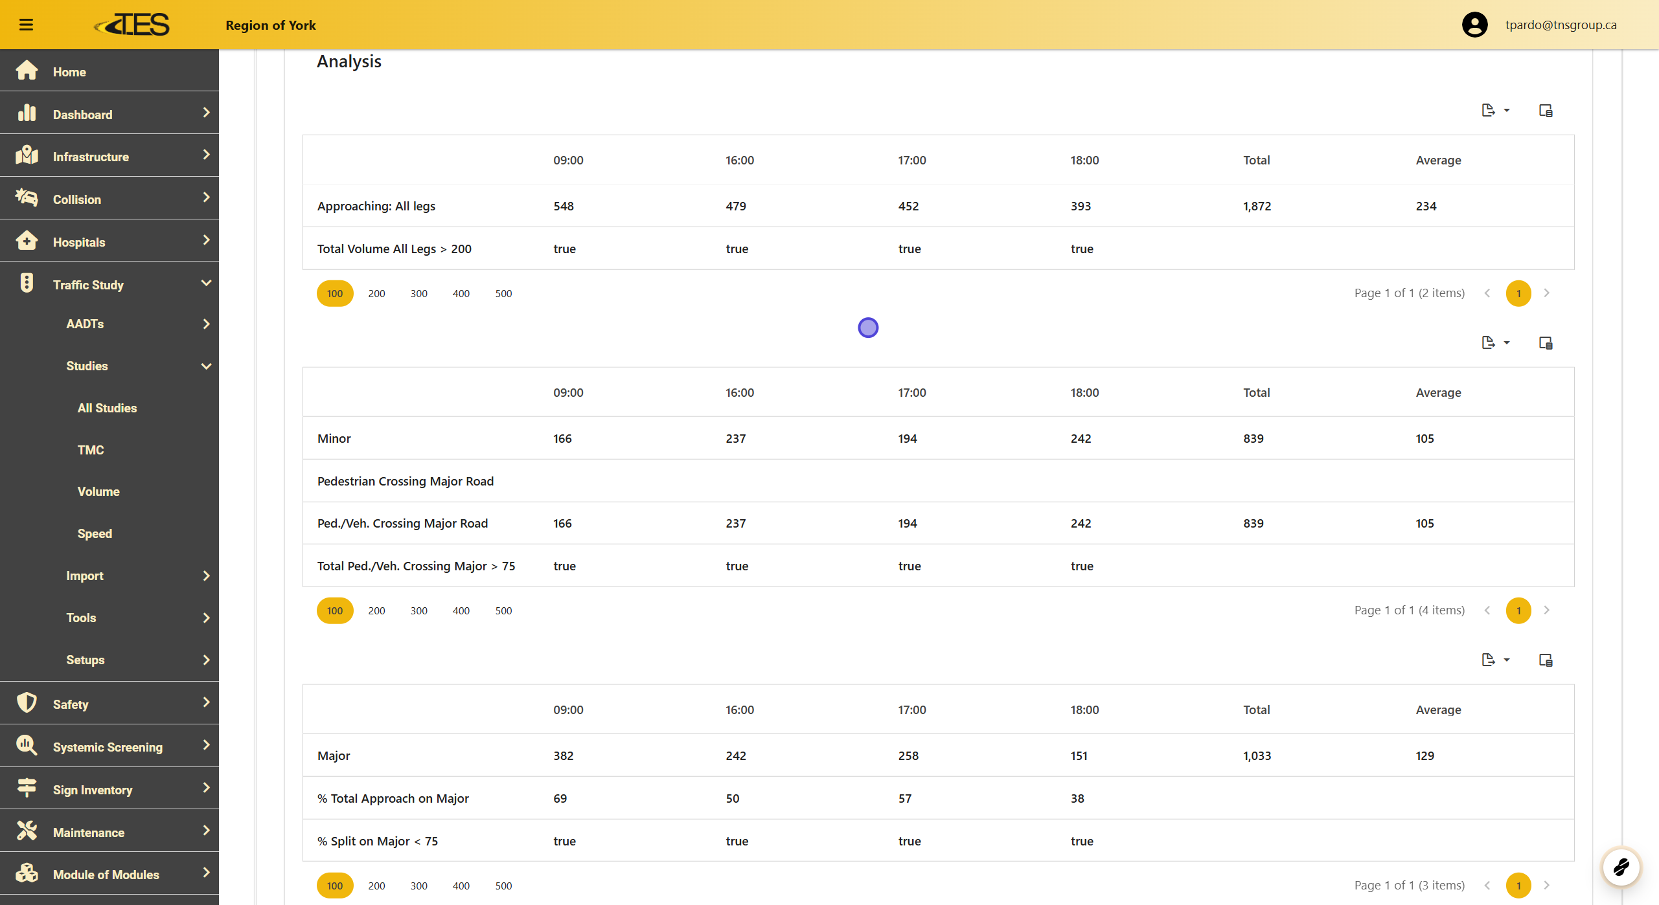The width and height of the screenshot is (1659, 905).
Task: Click the Home house icon
Action: pos(27,71)
